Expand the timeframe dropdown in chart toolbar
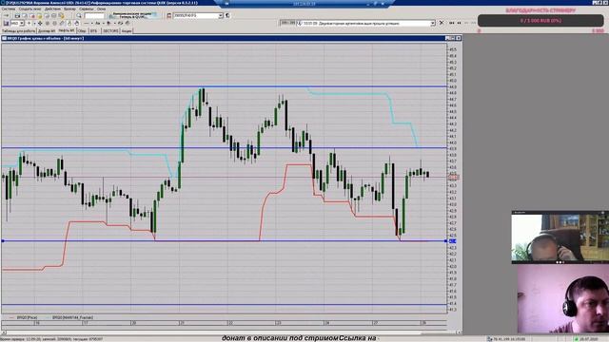Image resolution: width=609 pixels, height=342 pixels. click(21, 23)
